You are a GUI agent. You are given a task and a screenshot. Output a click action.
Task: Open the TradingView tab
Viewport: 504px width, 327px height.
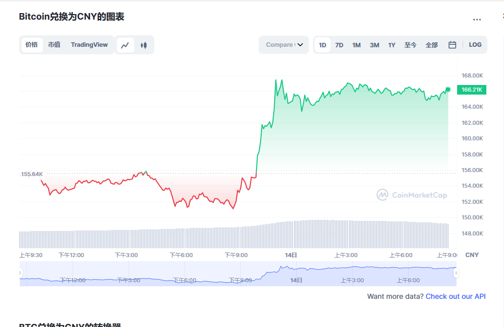click(x=89, y=45)
